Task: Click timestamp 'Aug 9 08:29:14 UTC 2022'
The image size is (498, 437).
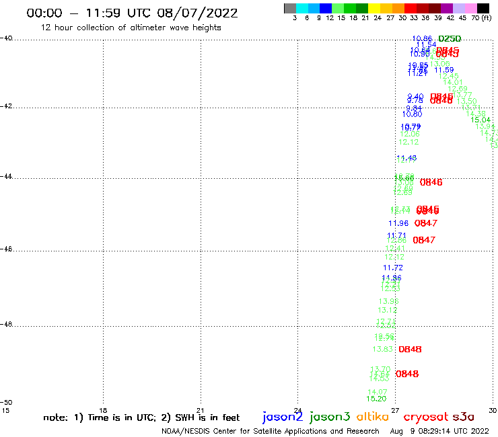Action: pyautogui.click(x=439, y=431)
